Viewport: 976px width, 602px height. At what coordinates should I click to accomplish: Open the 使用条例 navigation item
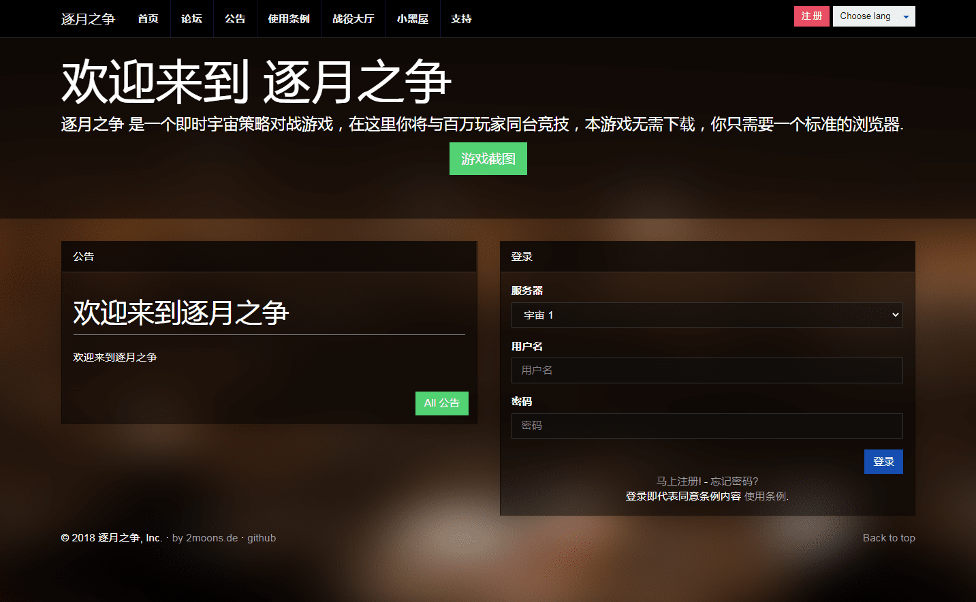(289, 19)
